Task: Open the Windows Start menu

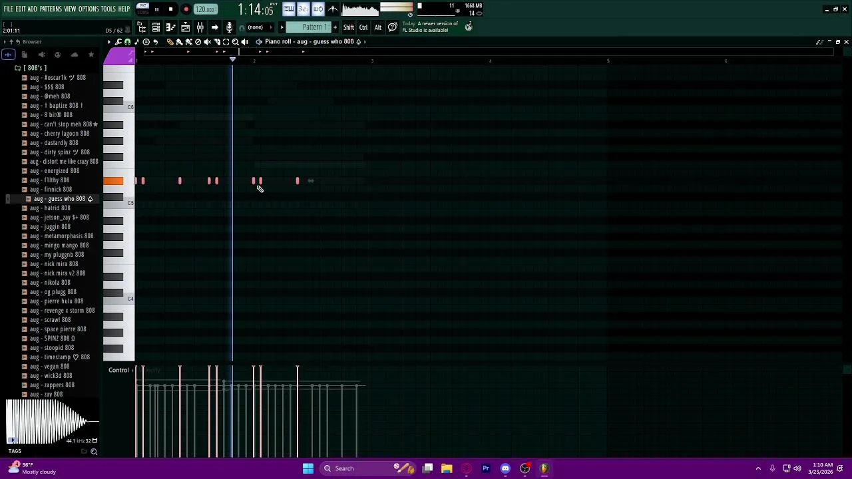Action: pyautogui.click(x=308, y=468)
